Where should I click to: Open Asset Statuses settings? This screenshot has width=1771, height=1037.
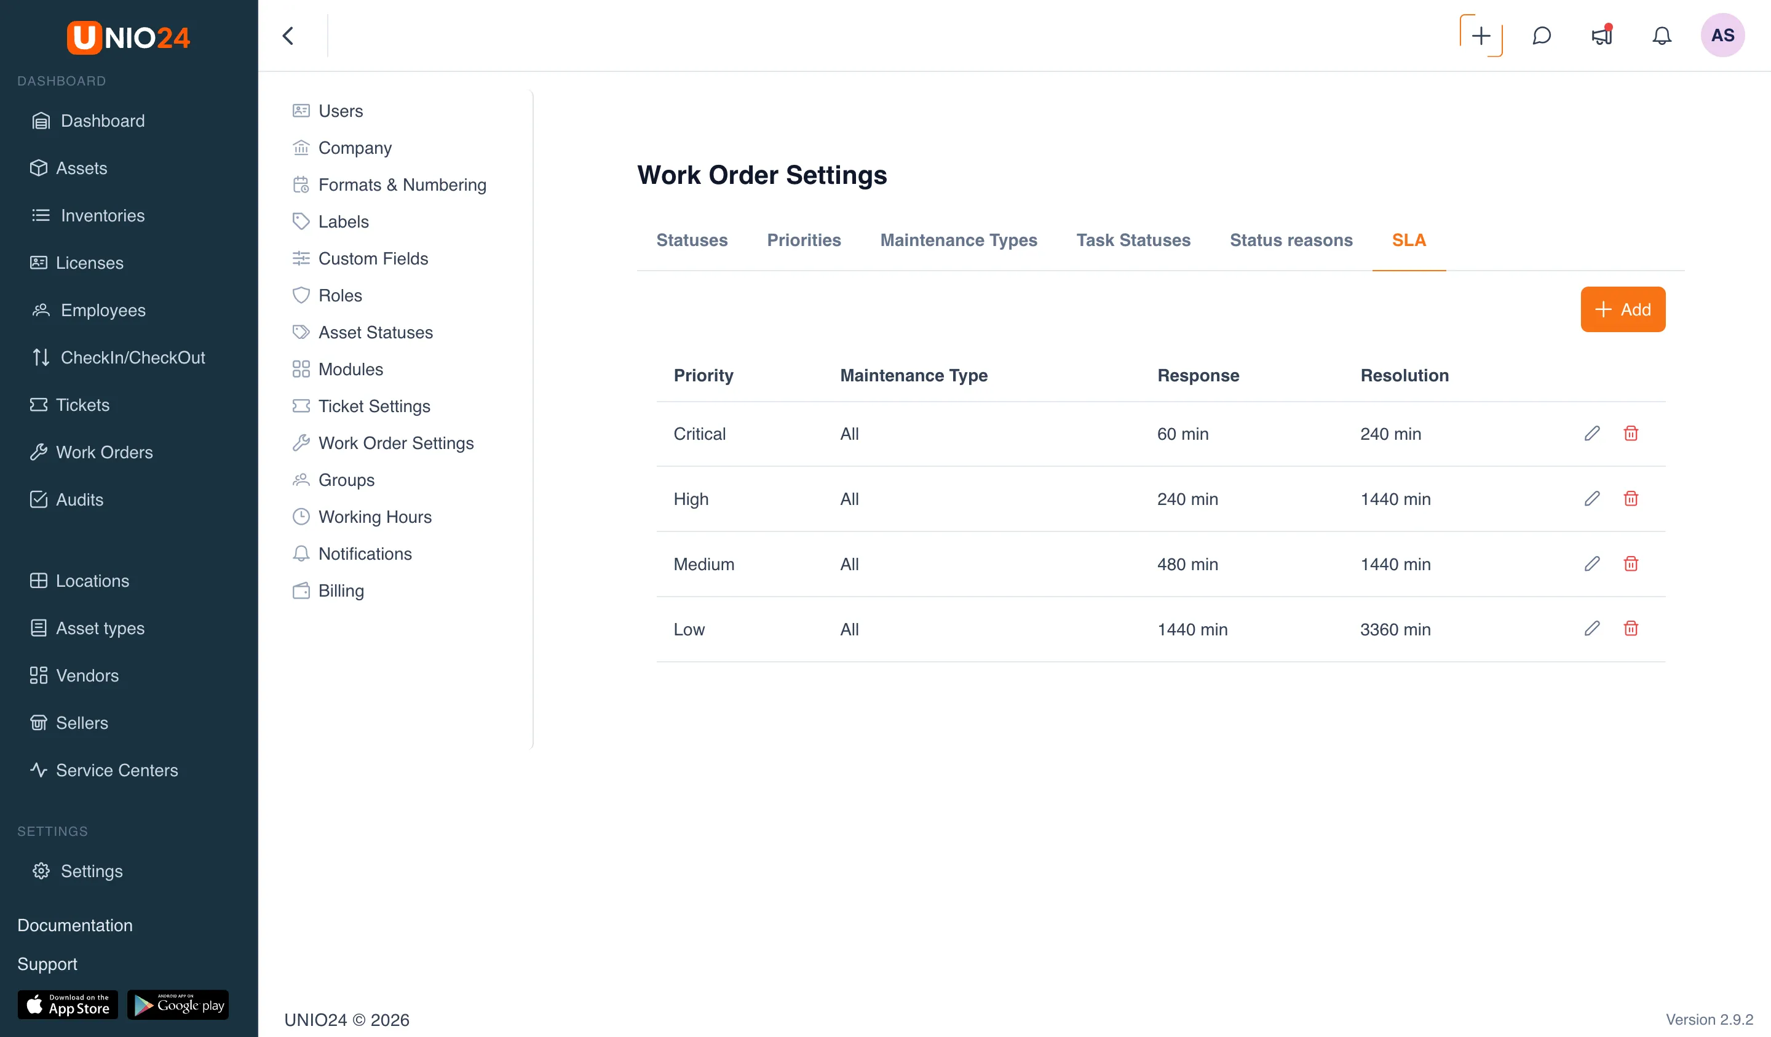point(362,333)
